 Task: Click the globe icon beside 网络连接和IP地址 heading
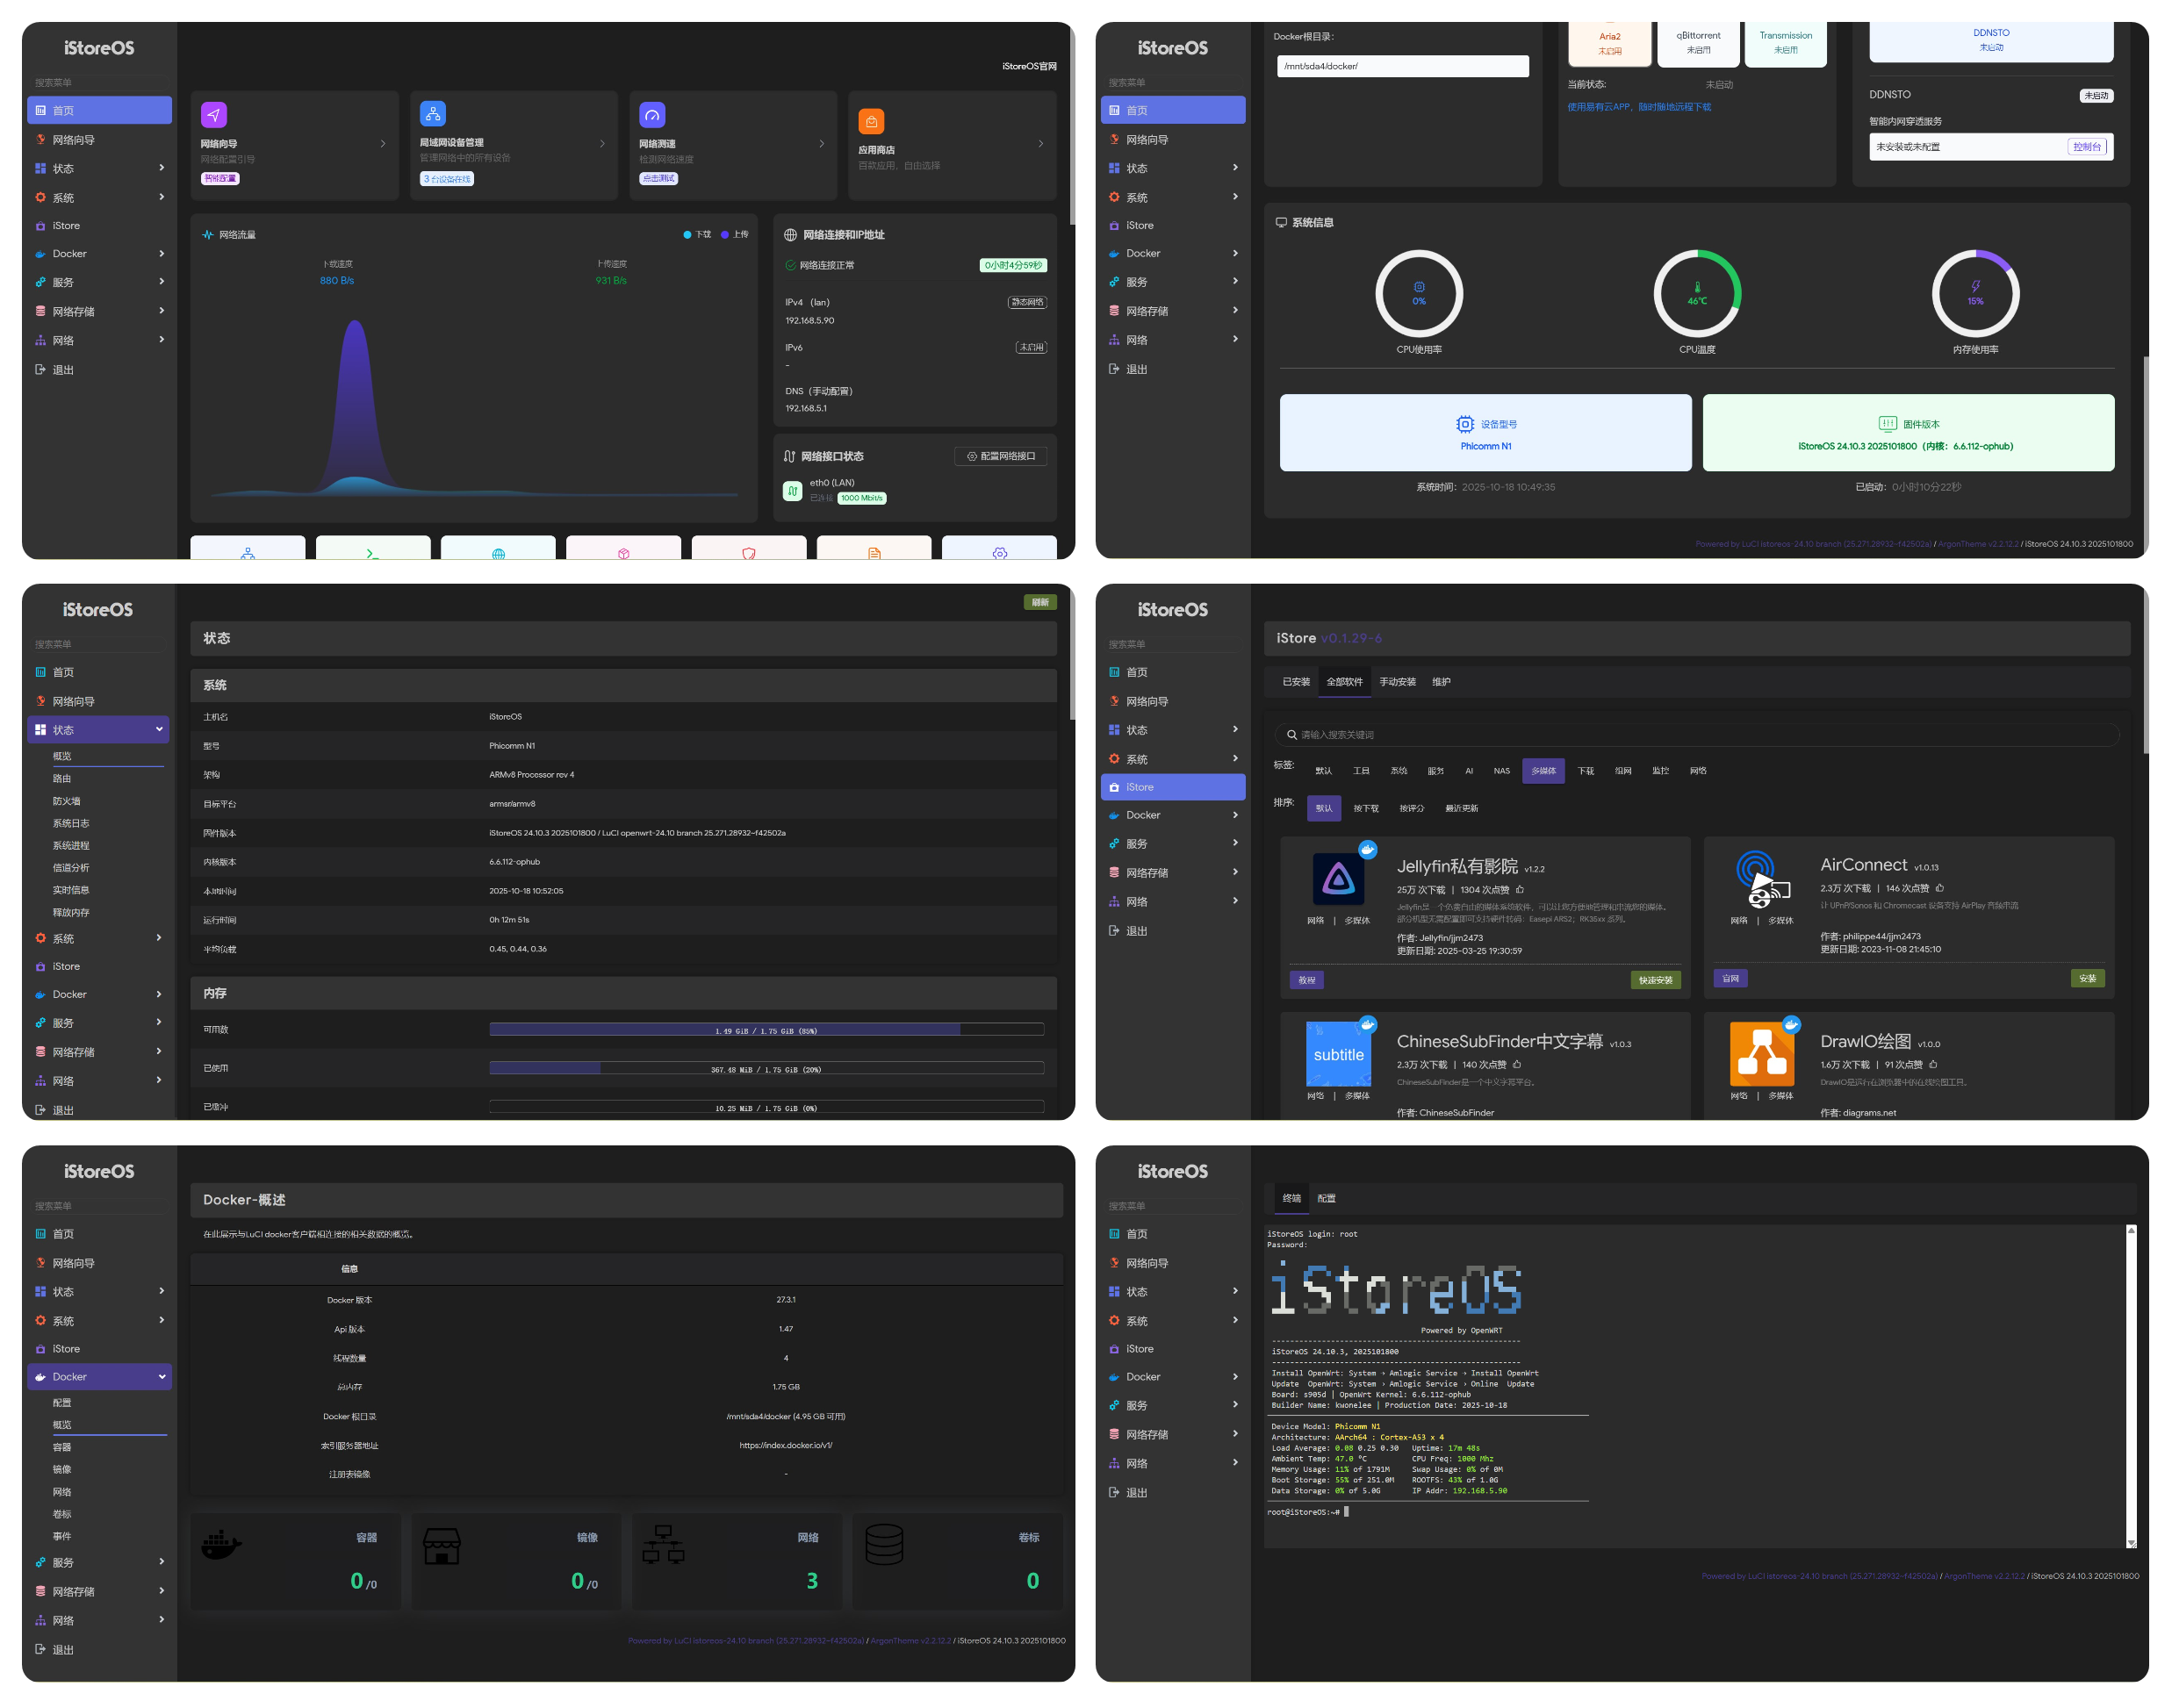pyautogui.click(x=790, y=235)
